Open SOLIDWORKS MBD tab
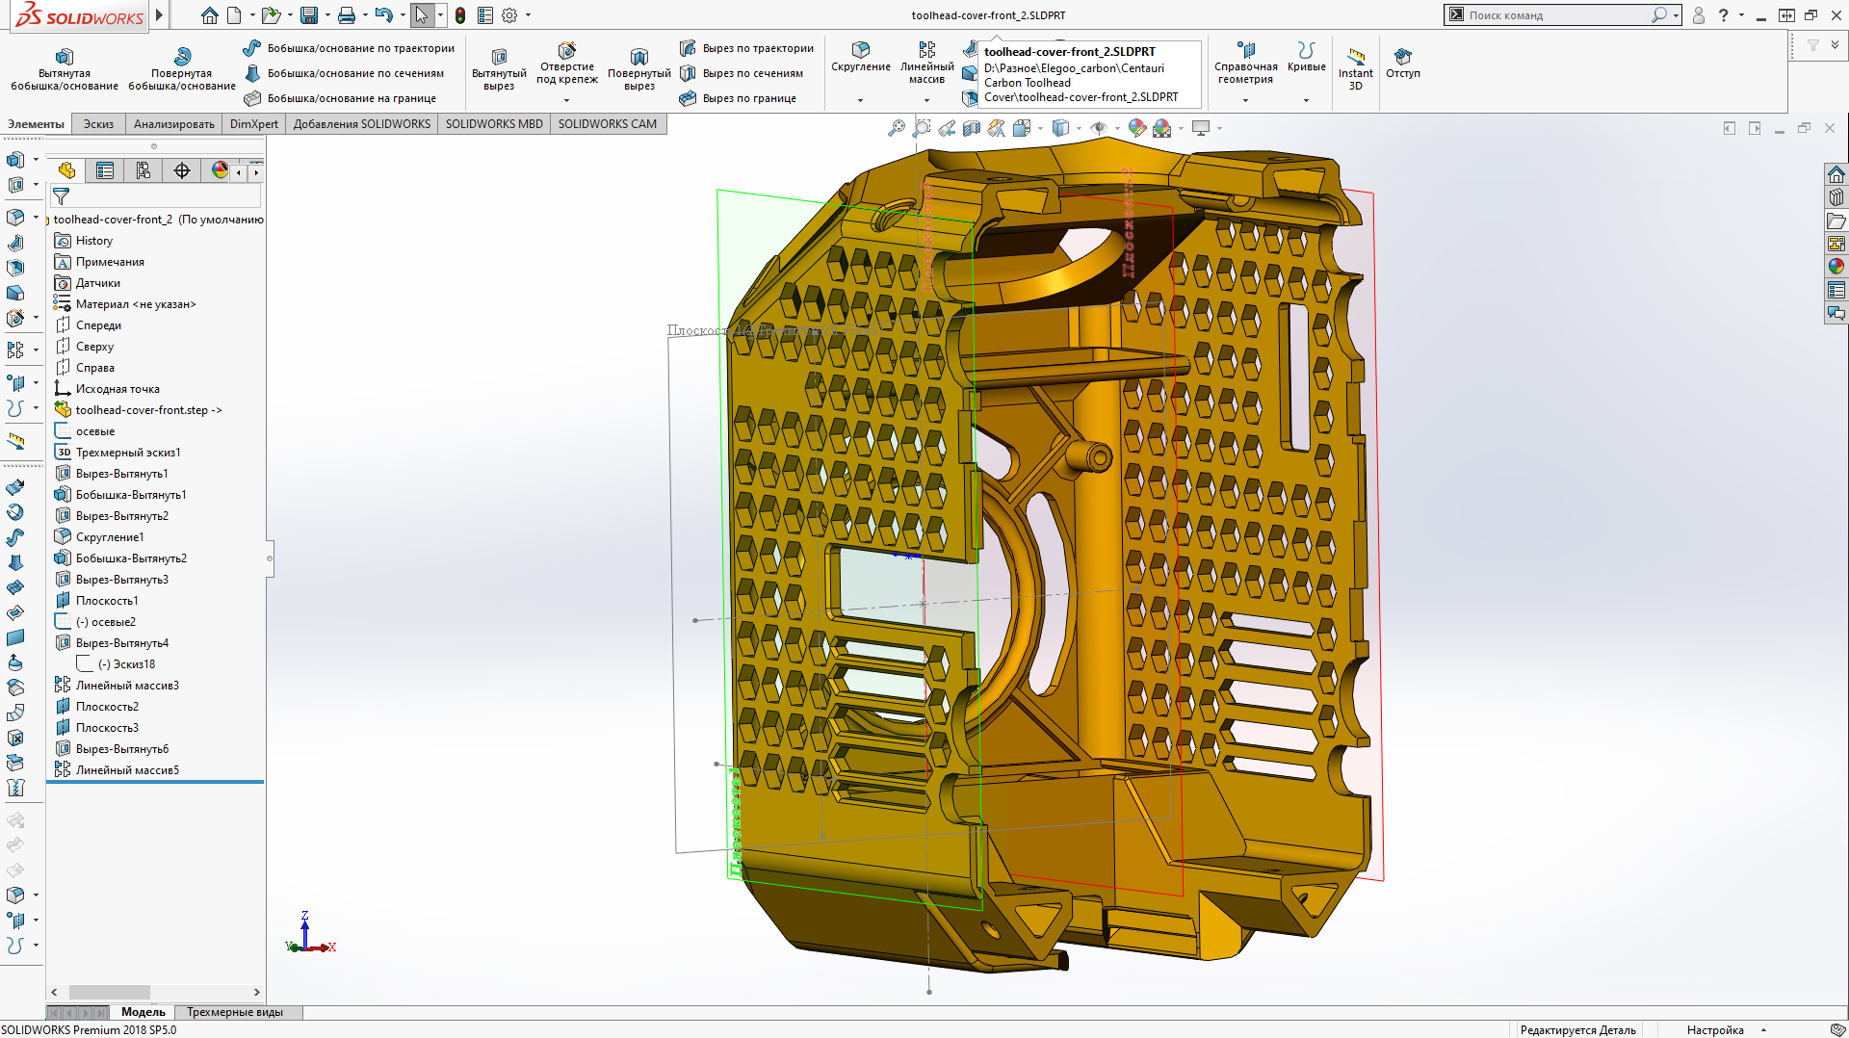The height and width of the screenshot is (1038, 1849). coord(494,124)
